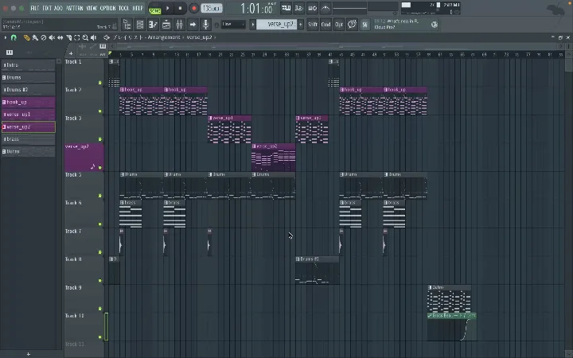Click the tempo display showing 135

212,8
